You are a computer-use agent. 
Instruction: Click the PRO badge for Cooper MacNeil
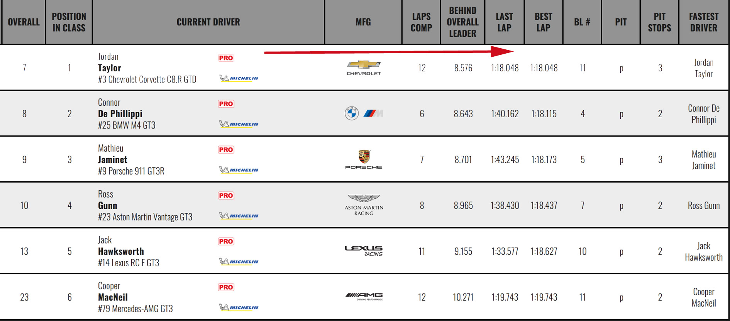226,287
